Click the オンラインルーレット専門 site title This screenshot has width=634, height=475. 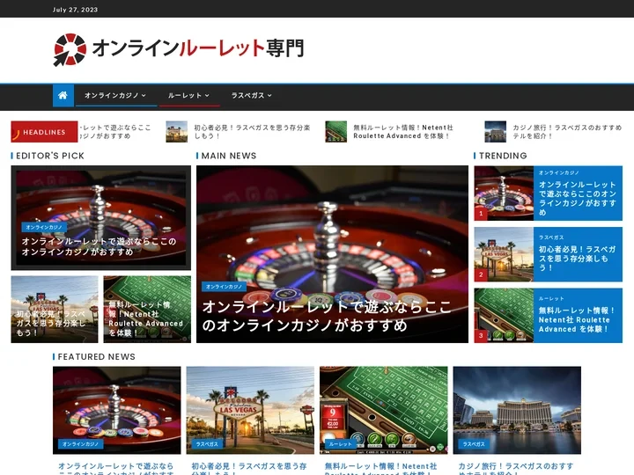[198, 48]
